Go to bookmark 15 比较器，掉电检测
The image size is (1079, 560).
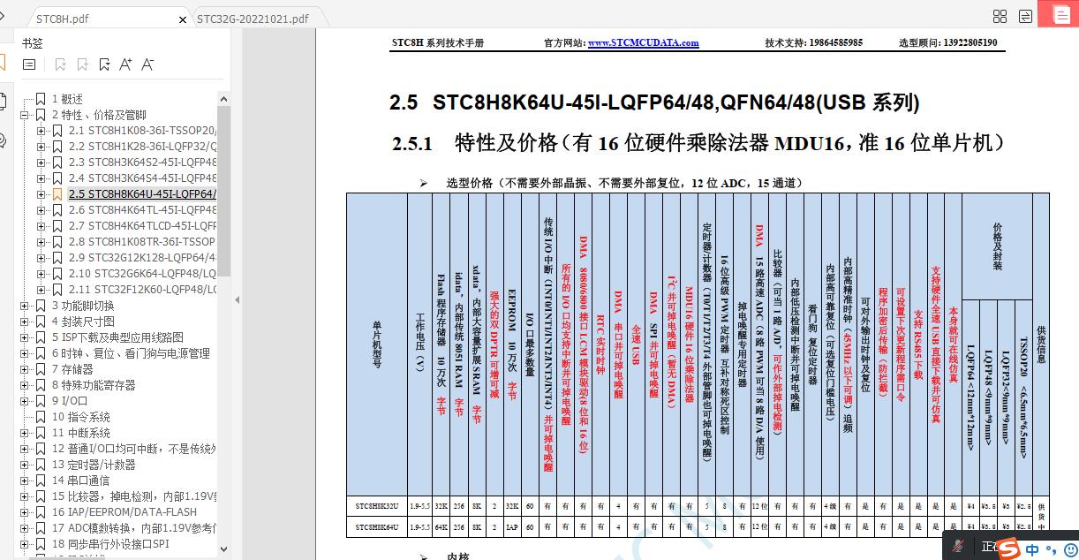tap(134, 496)
